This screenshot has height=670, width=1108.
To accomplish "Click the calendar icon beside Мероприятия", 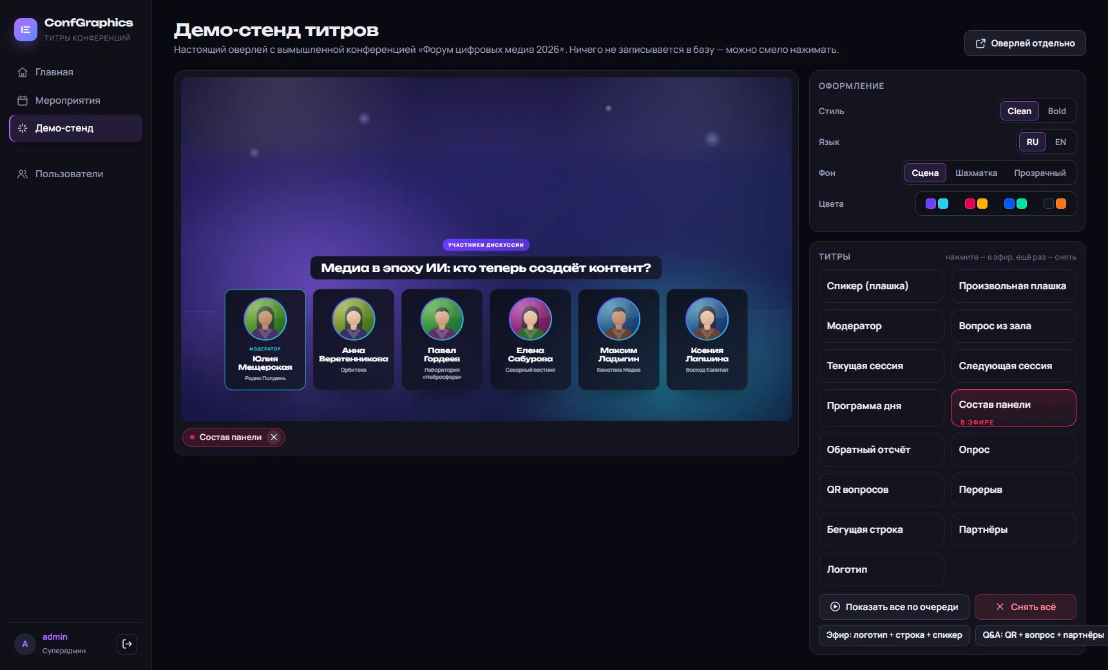I will [x=23, y=100].
